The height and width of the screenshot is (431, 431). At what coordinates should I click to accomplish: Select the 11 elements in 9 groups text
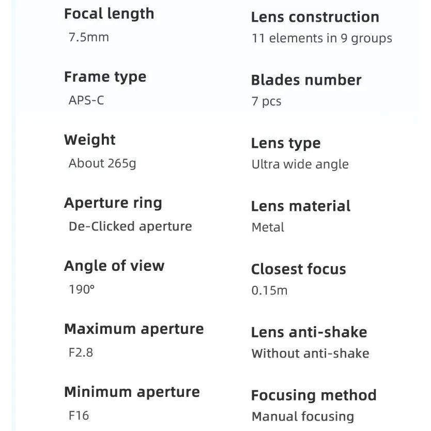coord(321,38)
